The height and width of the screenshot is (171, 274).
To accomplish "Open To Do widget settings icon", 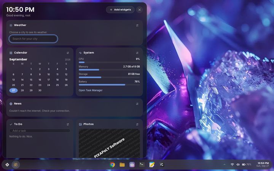I will click(x=68, y=124).
